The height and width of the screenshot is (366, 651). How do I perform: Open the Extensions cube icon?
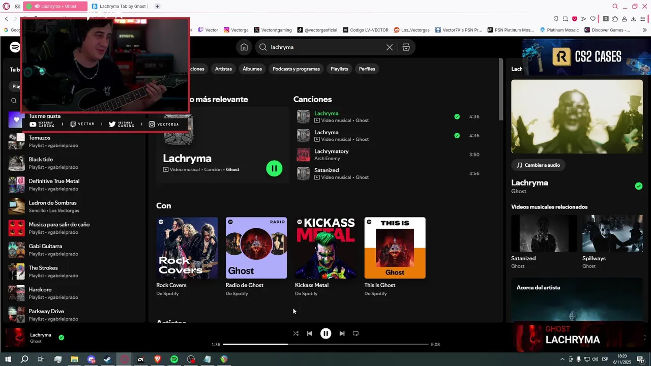click(x=615, y=19)
